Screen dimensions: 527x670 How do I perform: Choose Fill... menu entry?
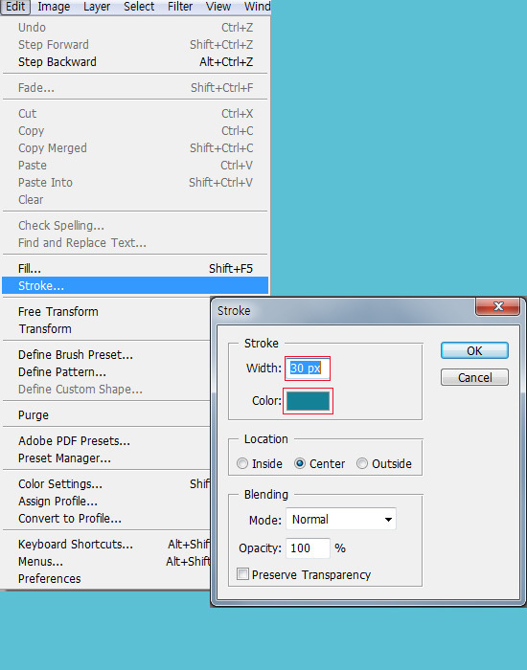pyautogui.click(x=135, y=269)
